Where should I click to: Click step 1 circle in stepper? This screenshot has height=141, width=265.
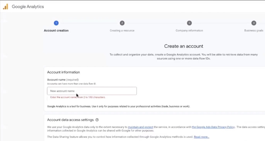[56, 23]
